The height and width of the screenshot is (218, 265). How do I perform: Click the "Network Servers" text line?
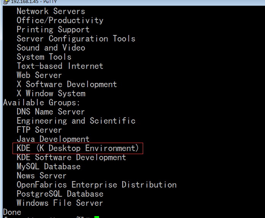pyautogui.click(x=51, y=11)
